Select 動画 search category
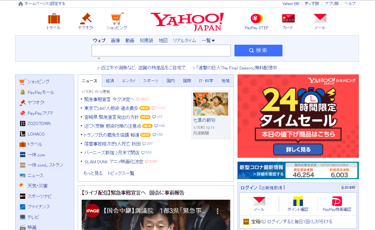Viewport: 375px width, 230px height. [130, 41]
